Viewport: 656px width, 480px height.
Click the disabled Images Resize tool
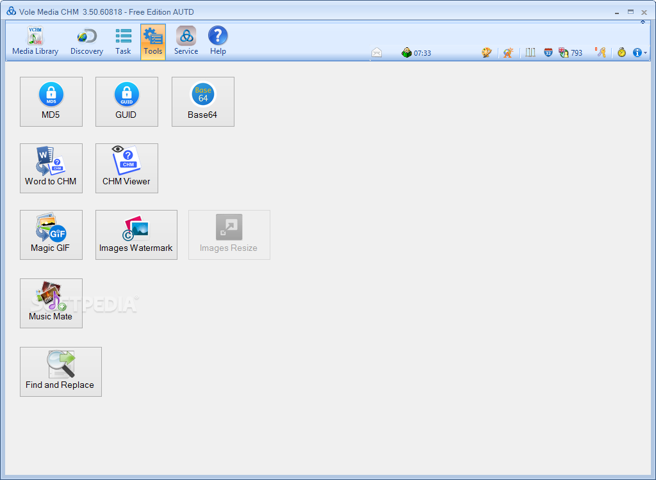tap(229, 235)
